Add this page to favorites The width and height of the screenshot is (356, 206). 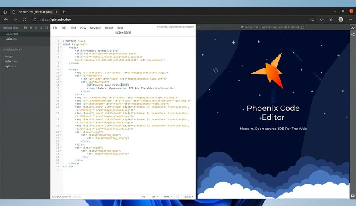(x=312, y=20)
